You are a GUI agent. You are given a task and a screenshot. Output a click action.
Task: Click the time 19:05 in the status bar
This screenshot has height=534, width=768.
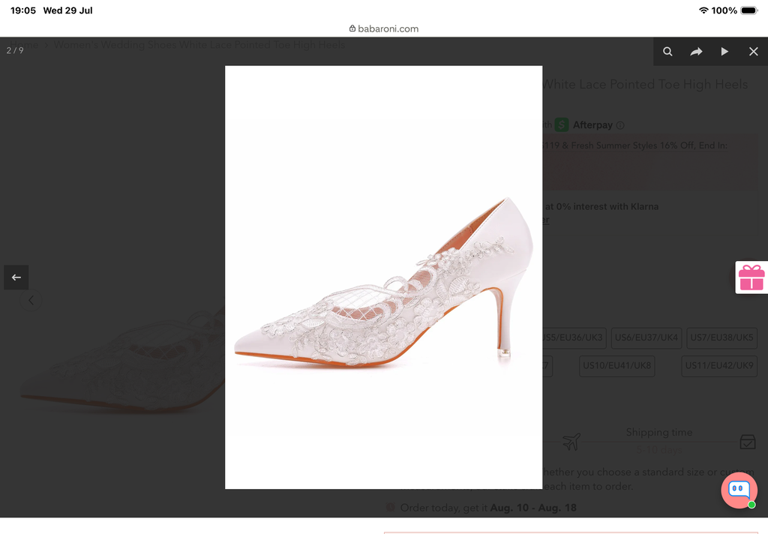click(x=23, y=10)
